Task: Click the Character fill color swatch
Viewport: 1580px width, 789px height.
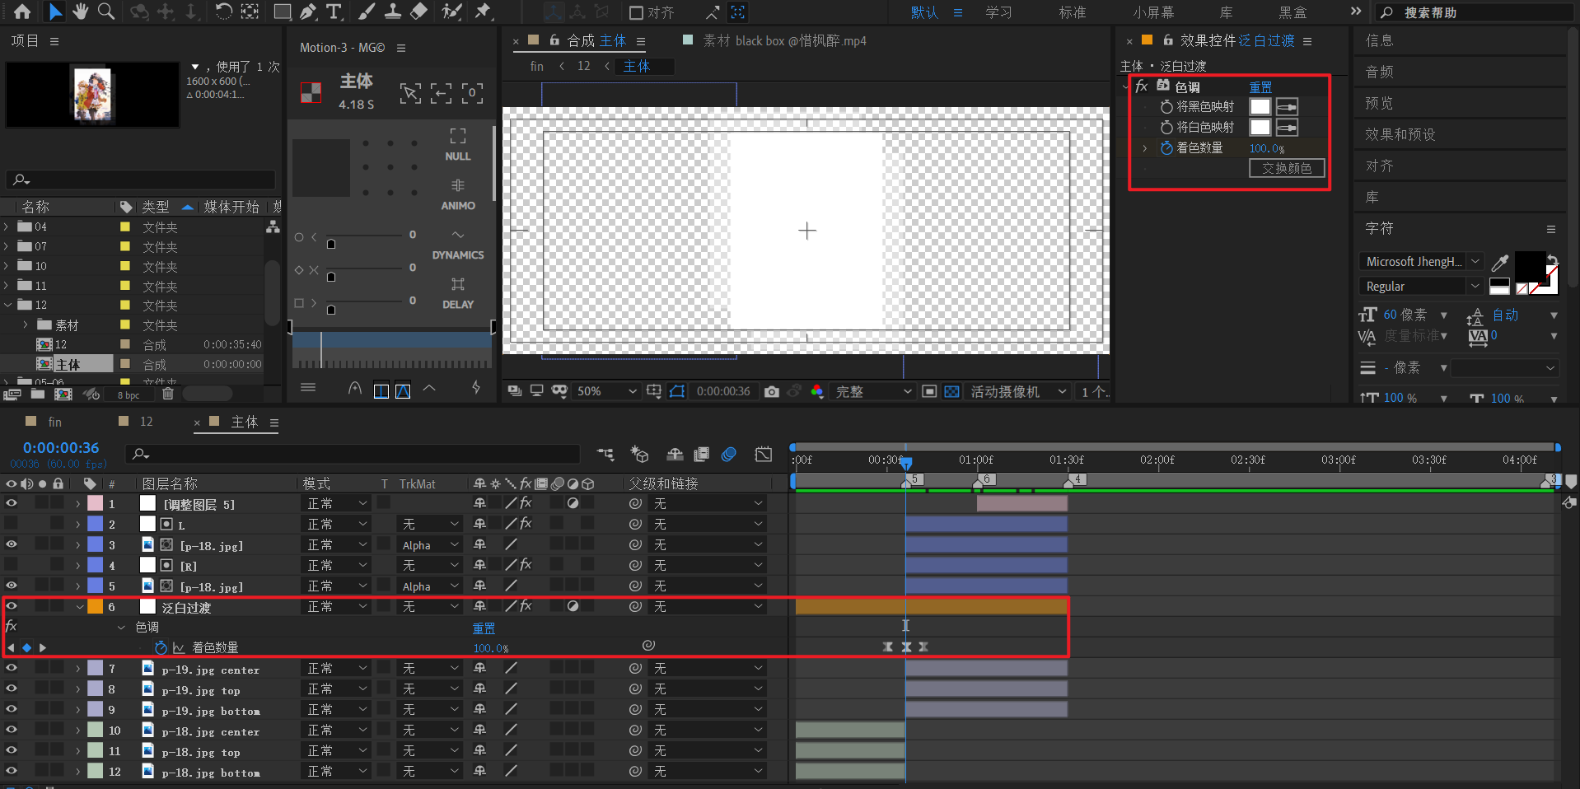Action: tap(1529, 266)
